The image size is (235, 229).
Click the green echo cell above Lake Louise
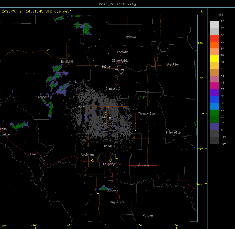pos(19,126)
